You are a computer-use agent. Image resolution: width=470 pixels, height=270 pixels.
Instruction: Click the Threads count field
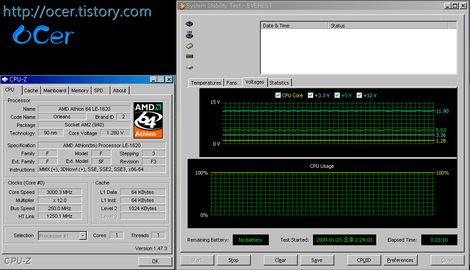pos(158,235)
